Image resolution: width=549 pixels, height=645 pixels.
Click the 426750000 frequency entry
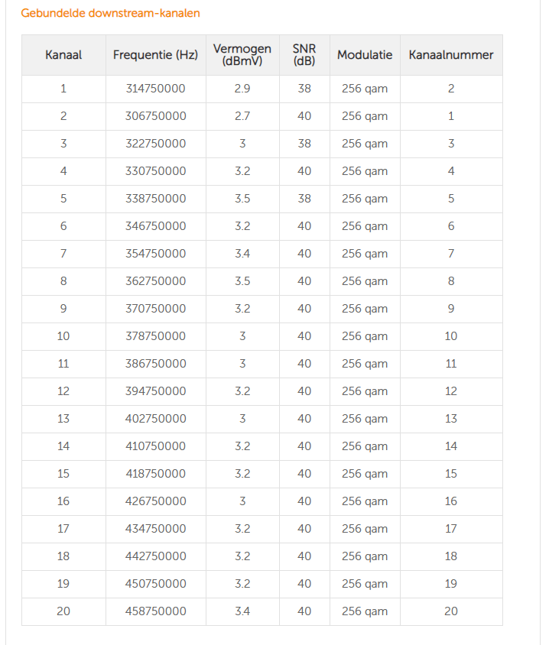coord(155,501)
